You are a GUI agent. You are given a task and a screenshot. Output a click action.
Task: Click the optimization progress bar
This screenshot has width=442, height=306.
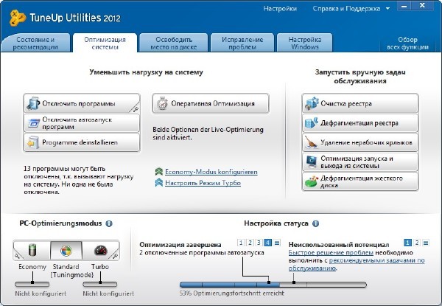pyautogui.click(x=273, y=285)
